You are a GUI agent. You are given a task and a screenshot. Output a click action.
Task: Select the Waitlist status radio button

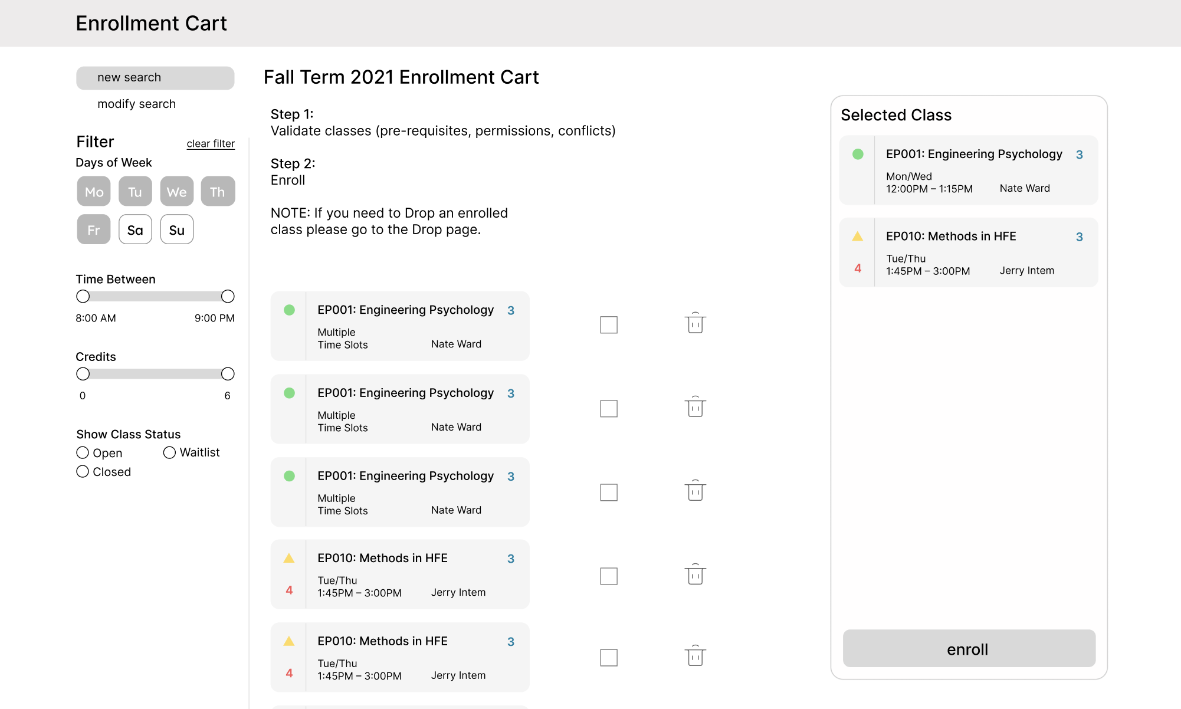pos(169,452)
